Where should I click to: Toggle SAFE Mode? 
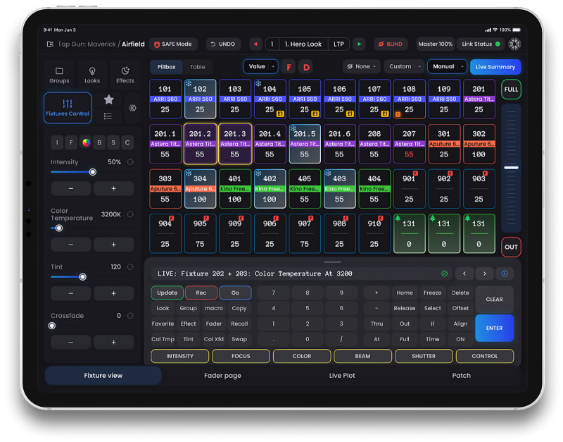pos(173,44)
